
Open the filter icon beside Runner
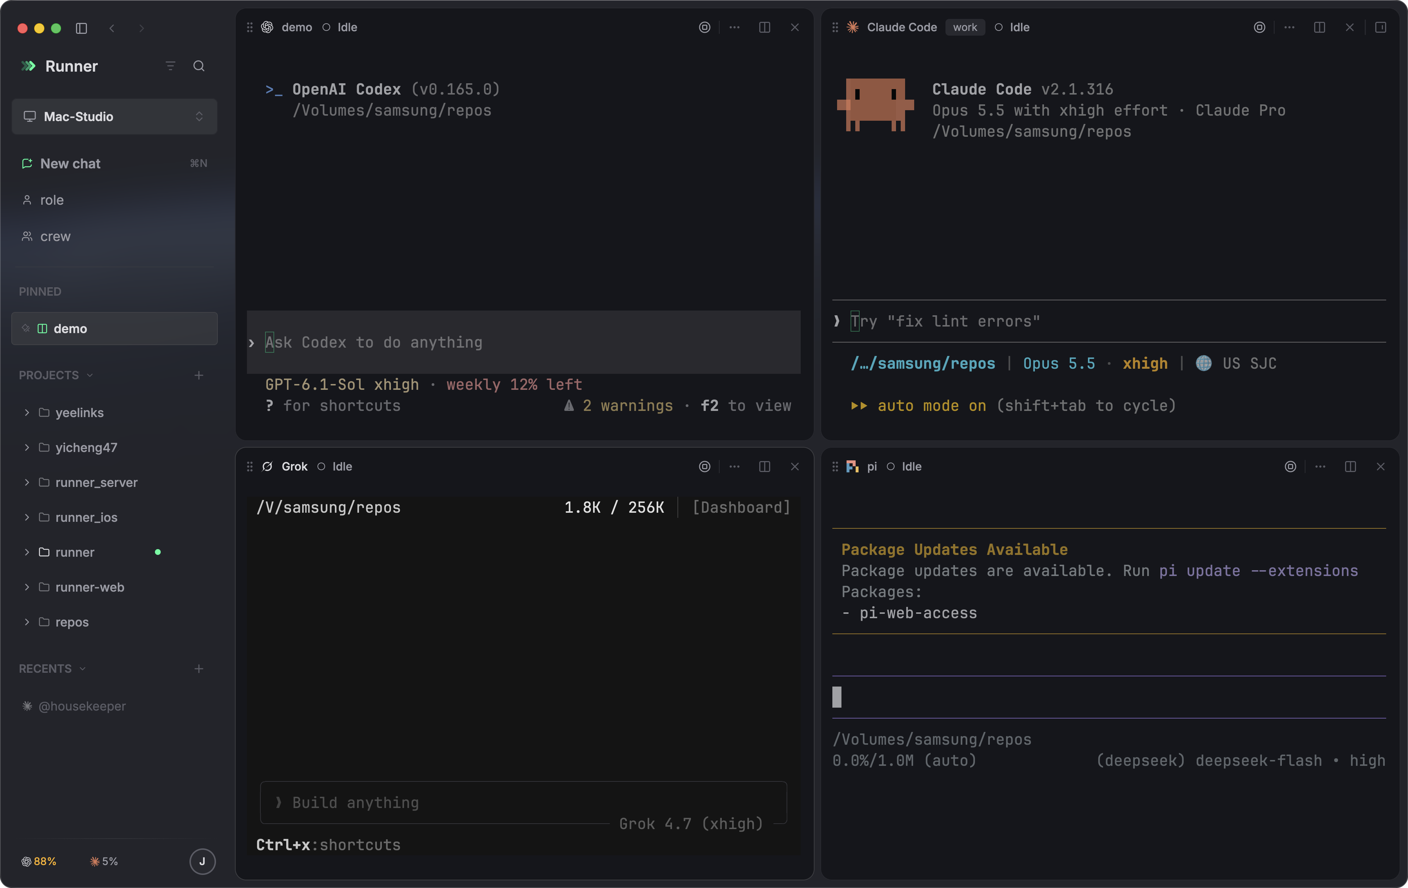click(171, 66)
